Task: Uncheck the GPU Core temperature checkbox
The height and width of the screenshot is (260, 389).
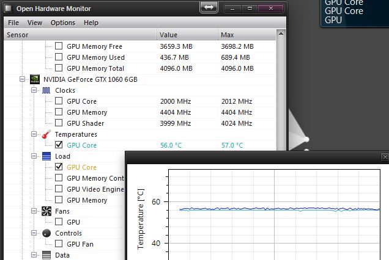Action: 59,145
